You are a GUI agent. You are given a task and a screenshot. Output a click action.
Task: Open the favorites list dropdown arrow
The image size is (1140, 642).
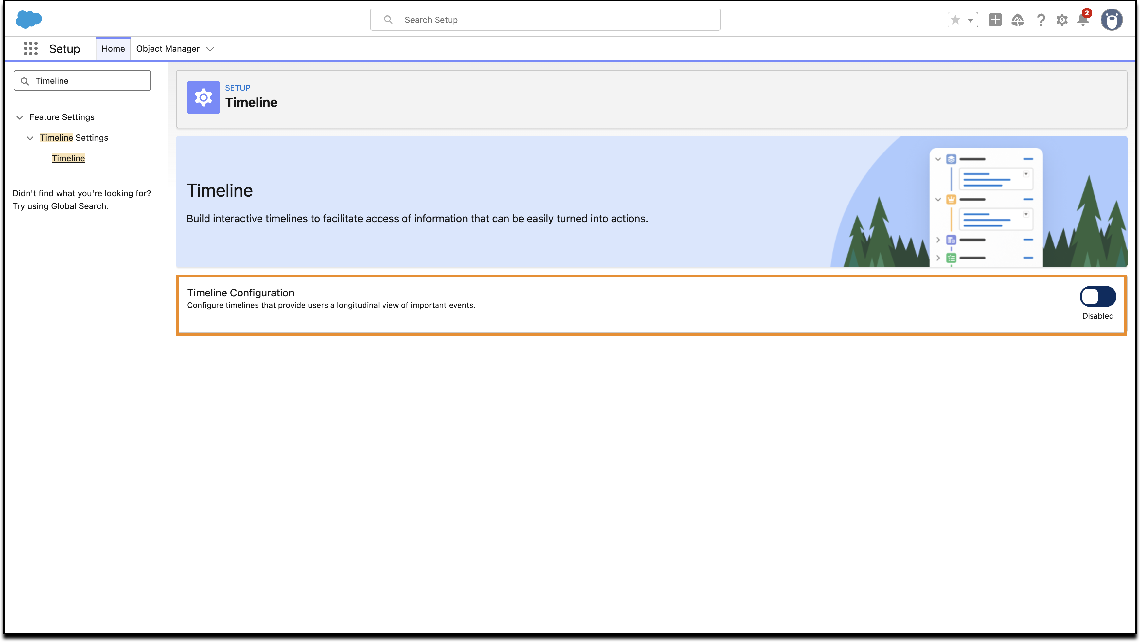971,20
